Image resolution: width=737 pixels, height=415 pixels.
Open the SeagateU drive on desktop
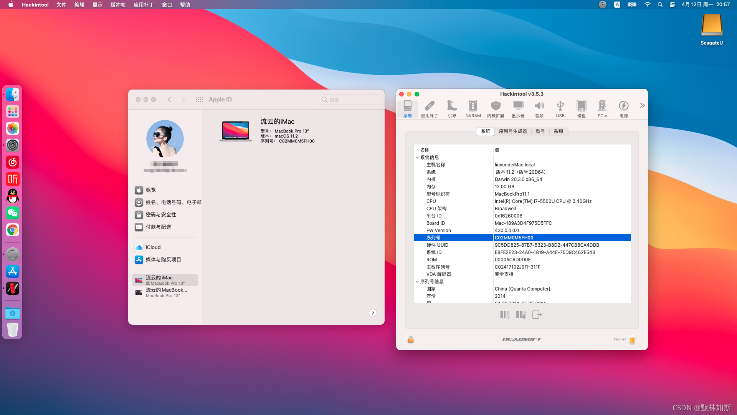[x=712, y=29]
